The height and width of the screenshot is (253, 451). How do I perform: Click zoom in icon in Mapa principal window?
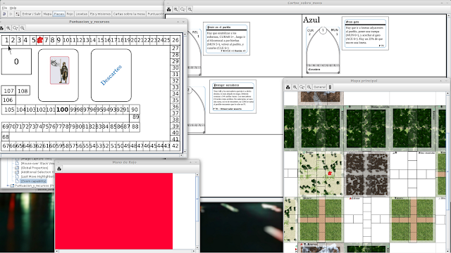pyautogui.click(x=295, y=87)
